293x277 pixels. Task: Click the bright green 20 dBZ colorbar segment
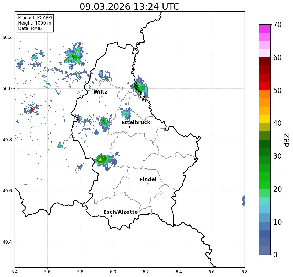pyautogui.click(x=265, y=185)
